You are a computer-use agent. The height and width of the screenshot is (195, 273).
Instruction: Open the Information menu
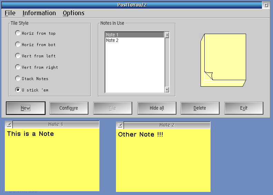(39, 13)
